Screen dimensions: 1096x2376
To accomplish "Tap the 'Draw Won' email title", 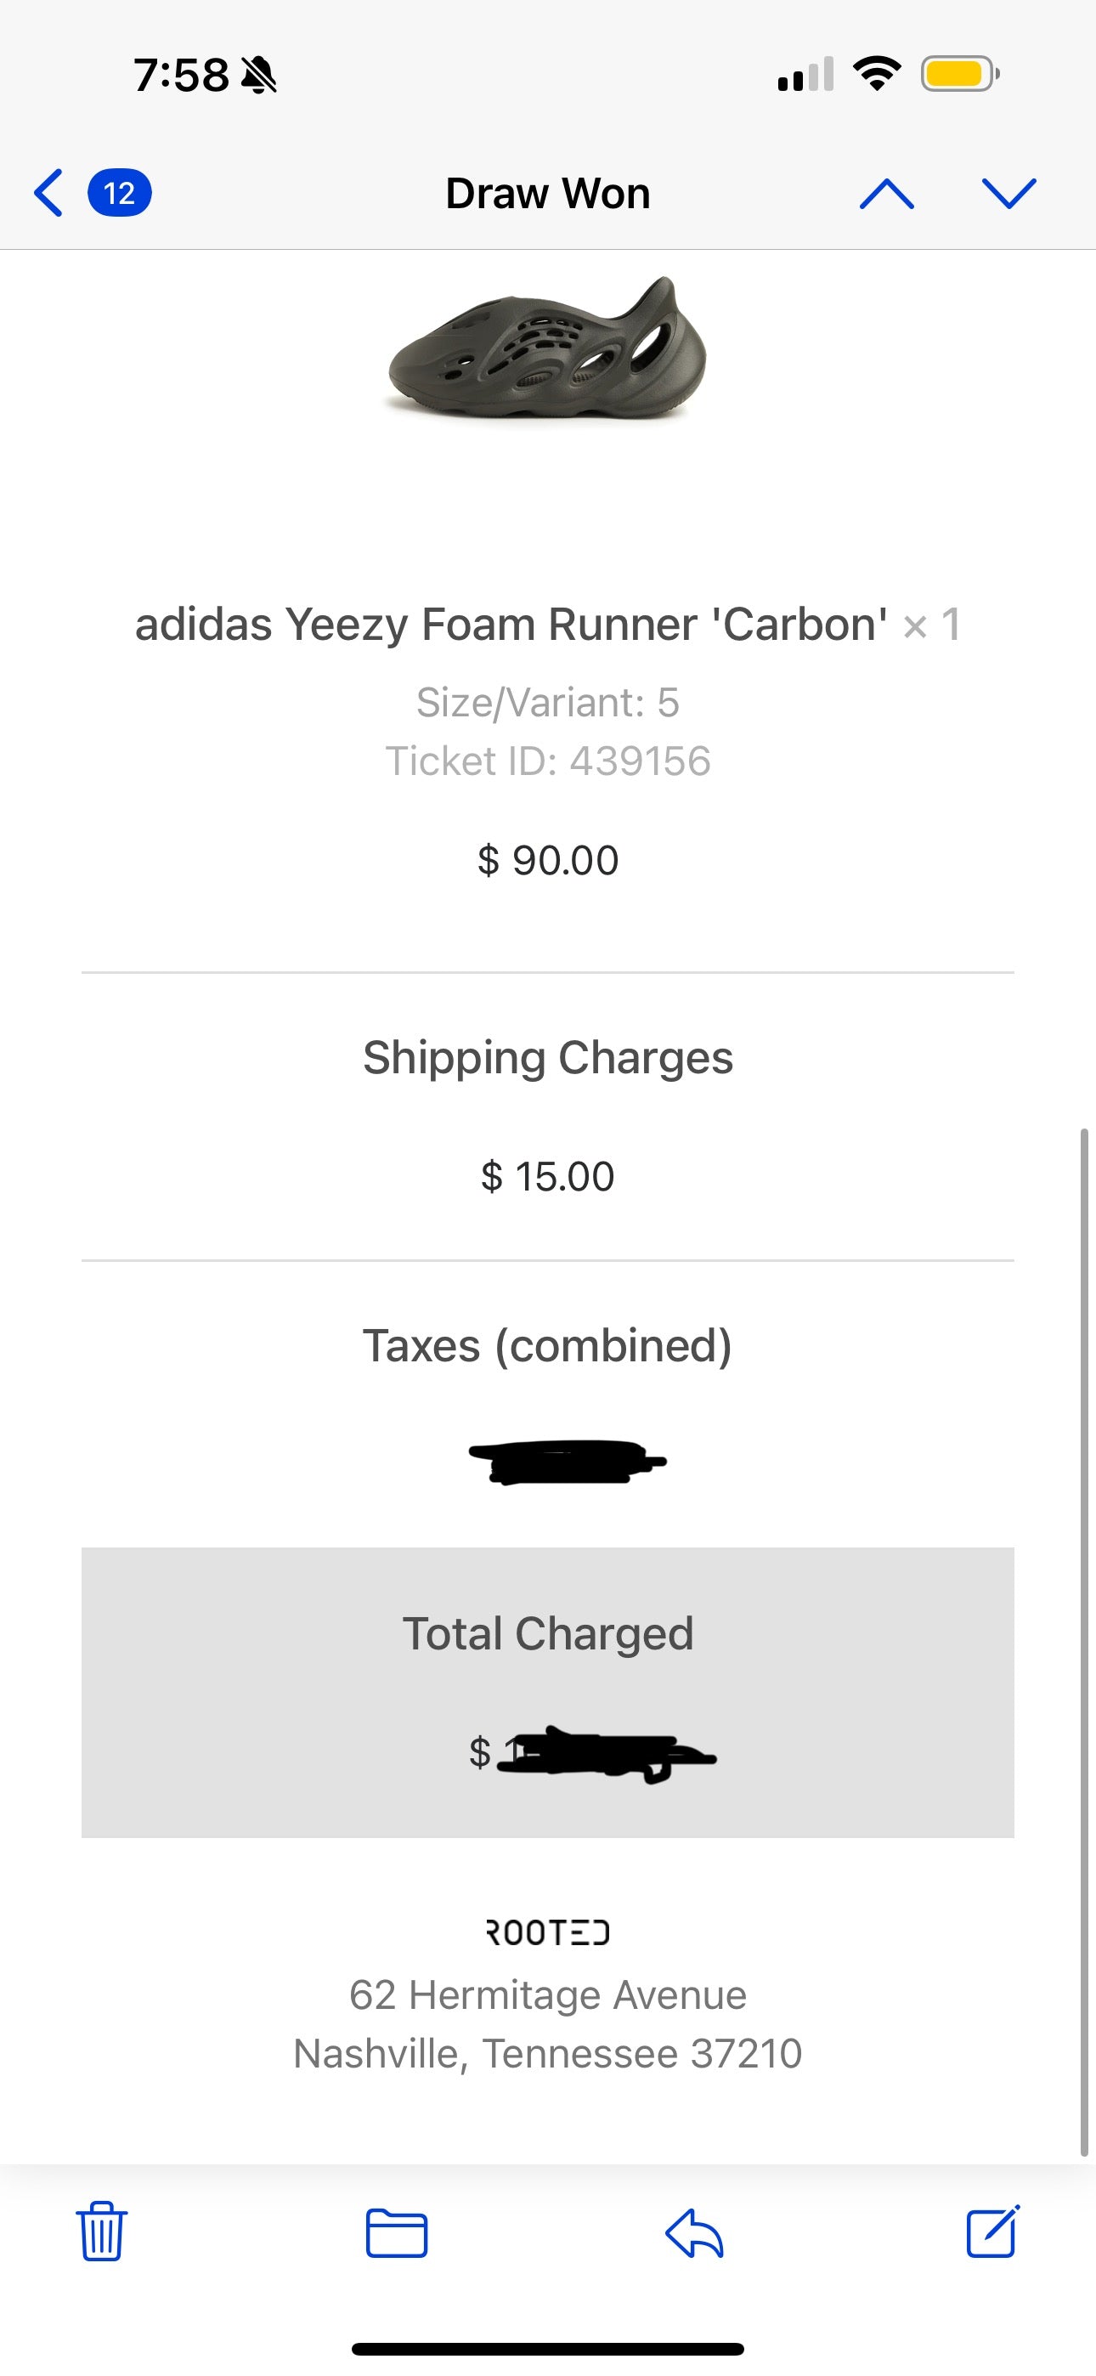I will (547, 194).
